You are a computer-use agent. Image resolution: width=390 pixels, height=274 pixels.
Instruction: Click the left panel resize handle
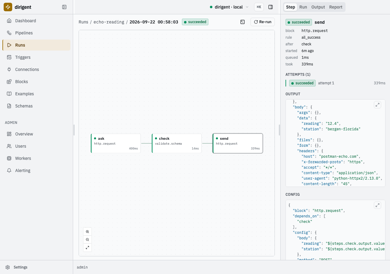tap(74, 130)
